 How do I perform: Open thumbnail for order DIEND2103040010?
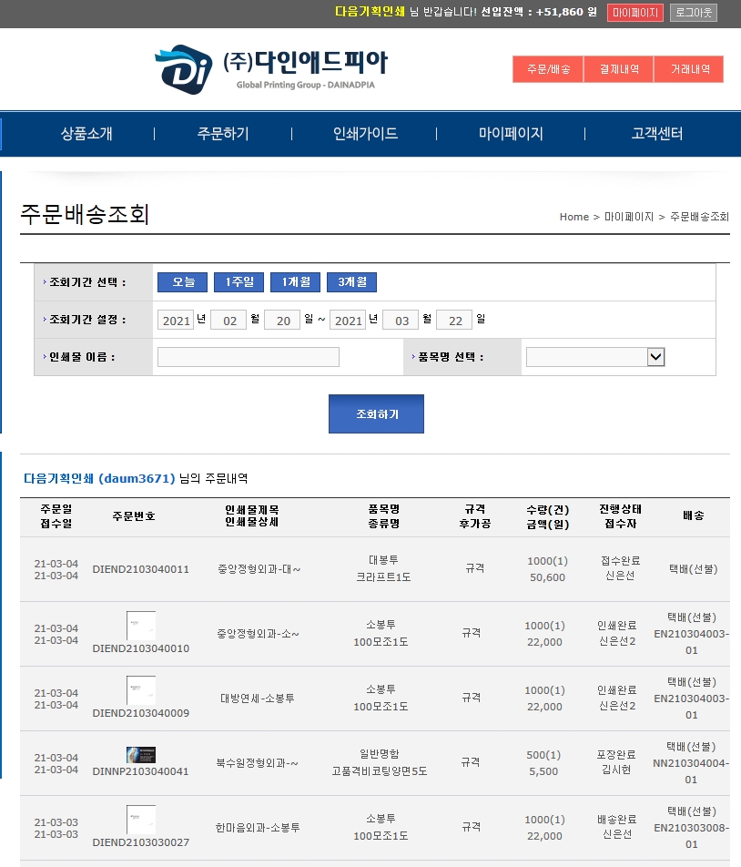coord(141,626)
